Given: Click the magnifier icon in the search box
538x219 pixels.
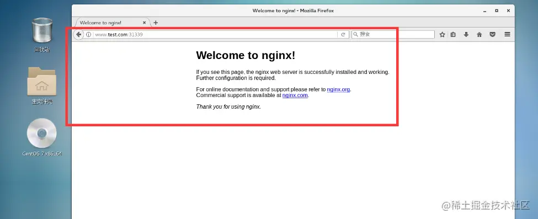Looking at the screenshot, I should (x=356, y=34).
